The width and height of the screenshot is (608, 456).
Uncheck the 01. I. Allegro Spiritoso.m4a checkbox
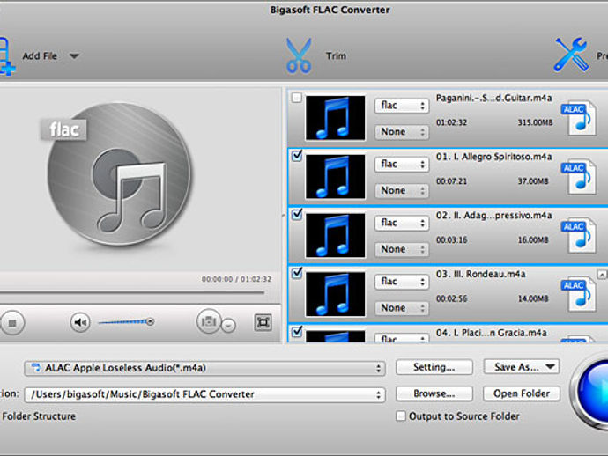tap(297, 156)
